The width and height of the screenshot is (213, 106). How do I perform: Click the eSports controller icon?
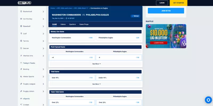point(21,99)
